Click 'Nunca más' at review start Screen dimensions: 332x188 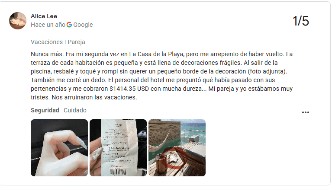click(47, 54)
